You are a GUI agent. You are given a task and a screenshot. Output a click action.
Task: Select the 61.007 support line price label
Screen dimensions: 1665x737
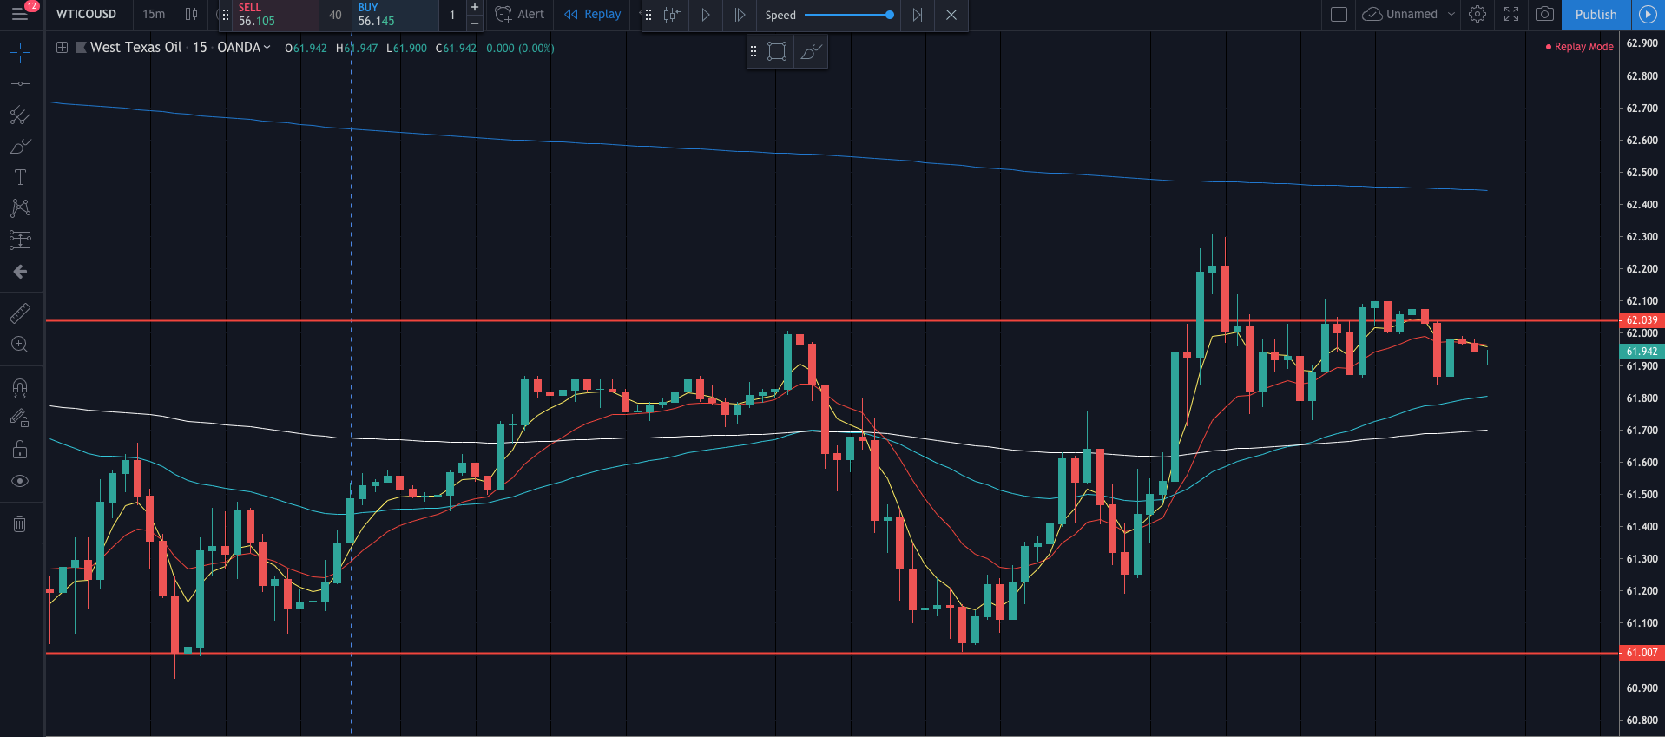pos(1642,653)
